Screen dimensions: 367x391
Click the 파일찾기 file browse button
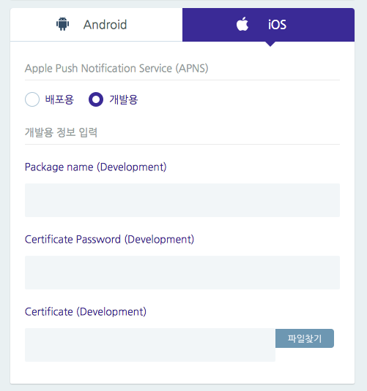click(x=305, y=338)
